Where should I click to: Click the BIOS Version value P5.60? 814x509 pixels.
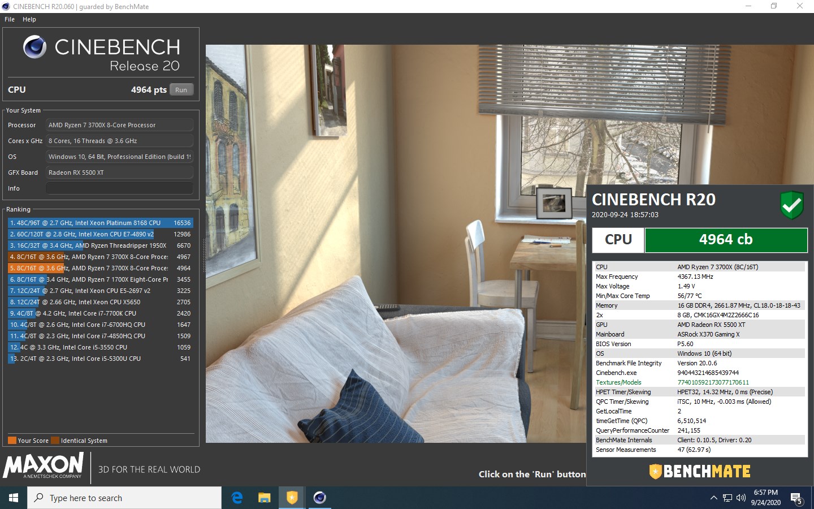click(685, 344)
